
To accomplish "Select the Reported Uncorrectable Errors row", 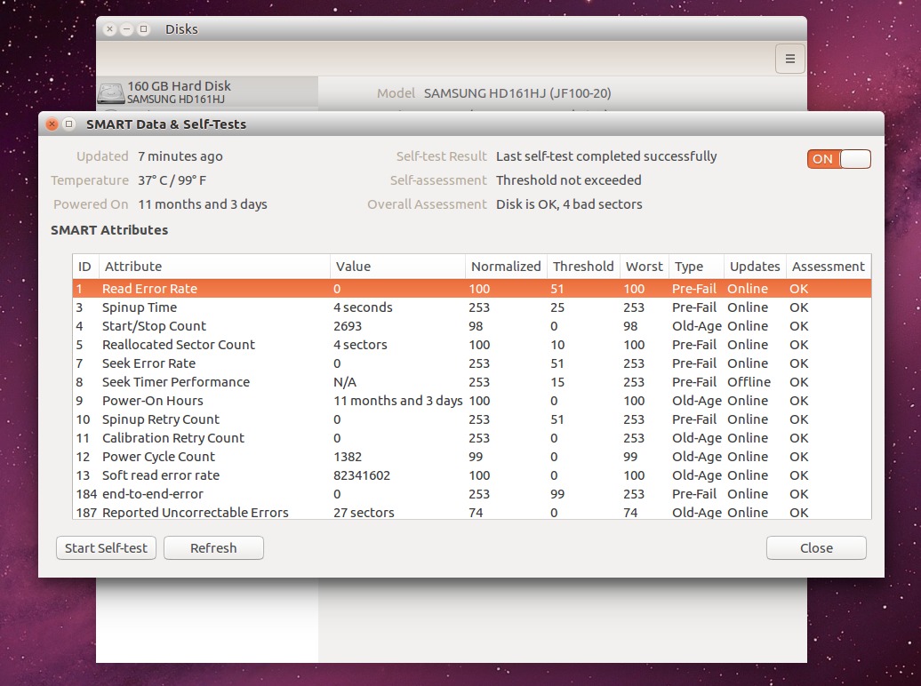I will point(267,512).
